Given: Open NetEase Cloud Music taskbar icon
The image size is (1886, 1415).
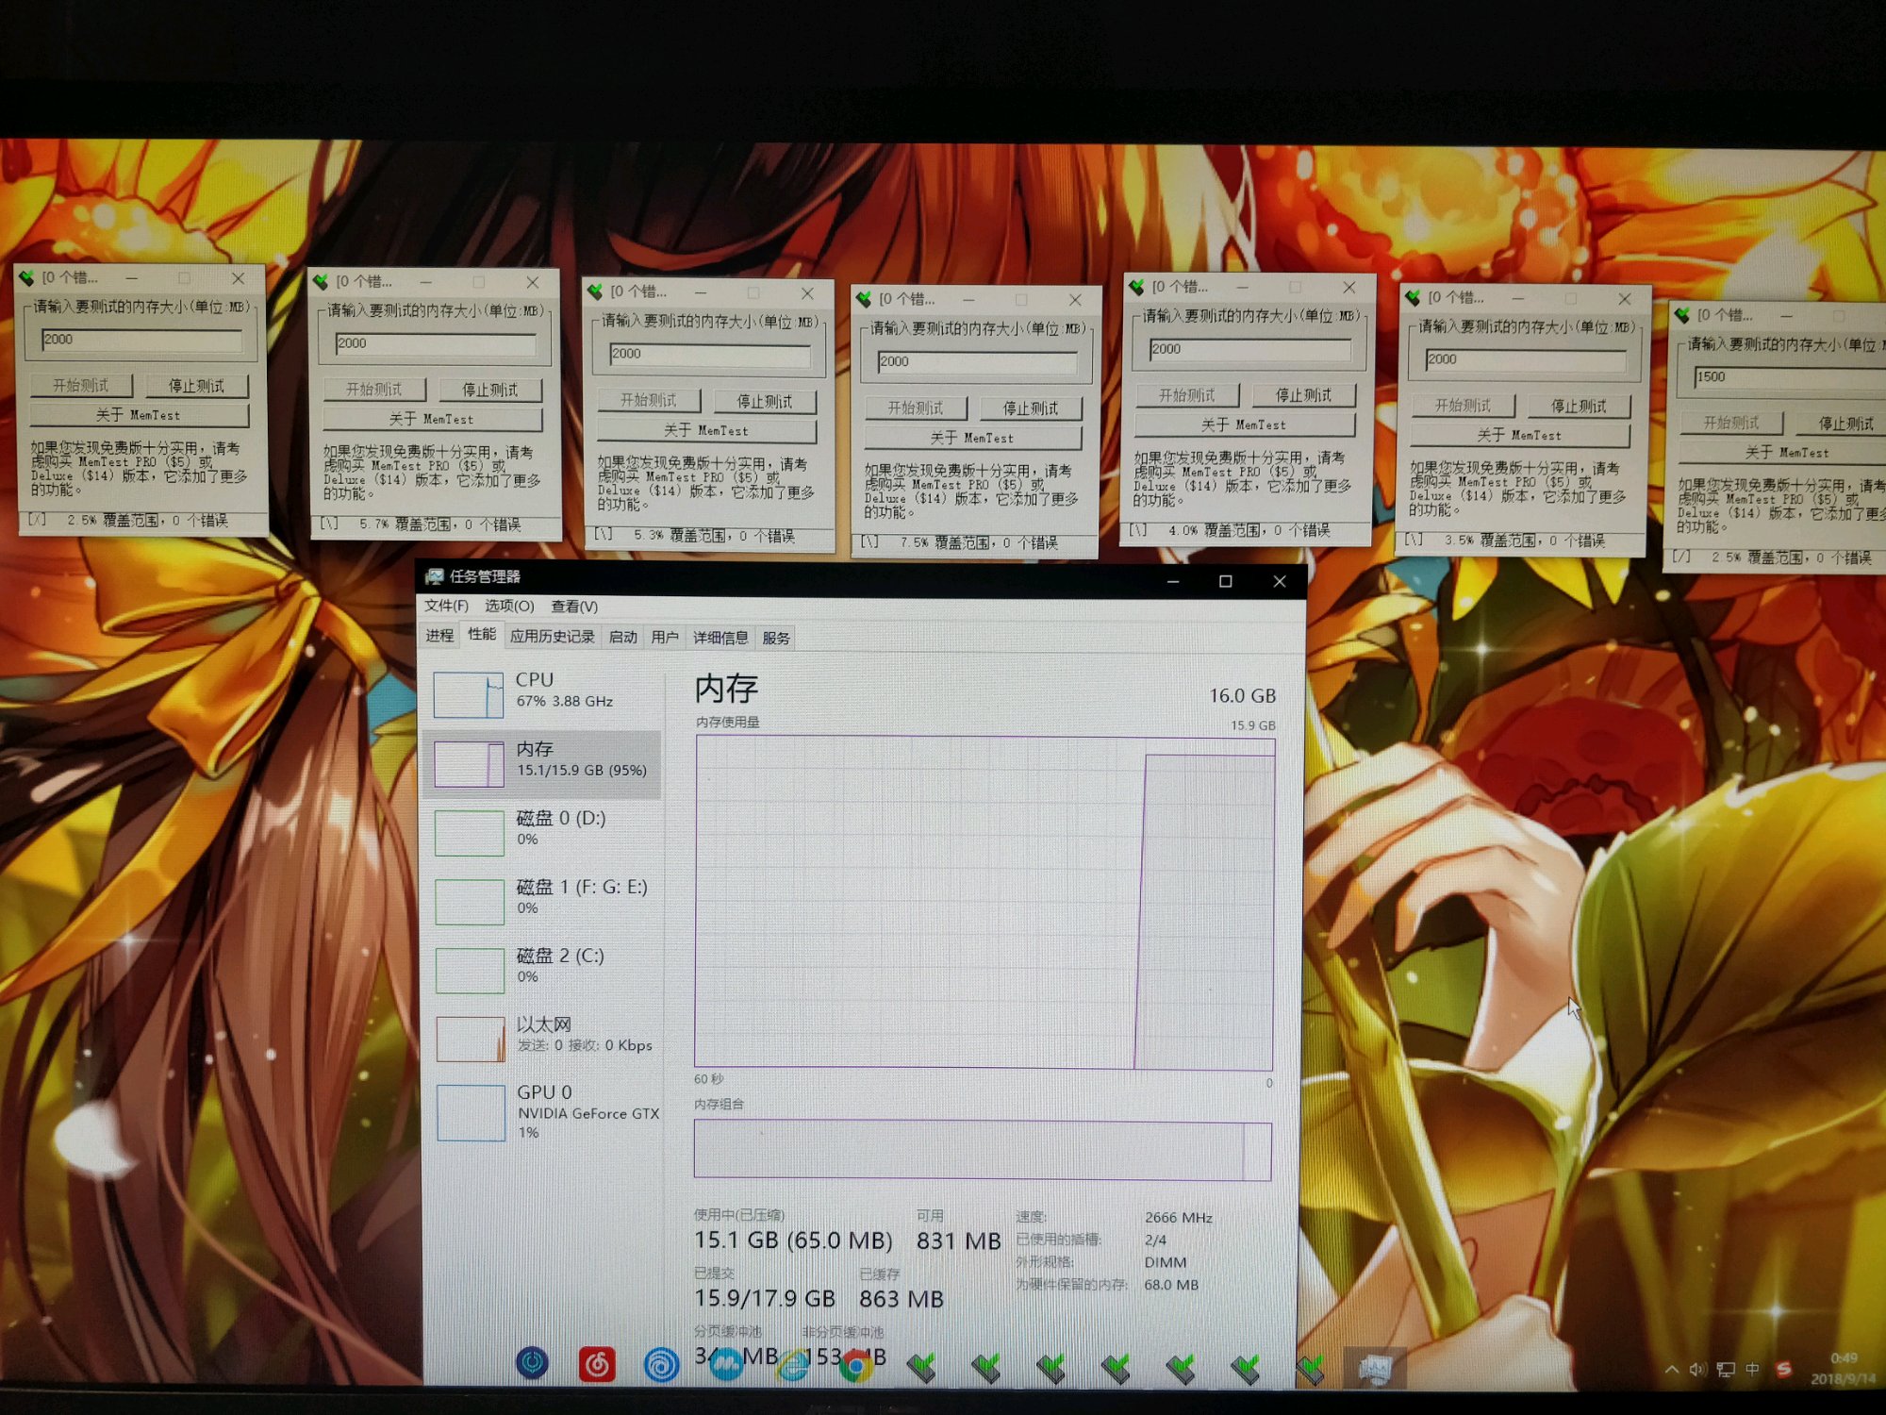Looking at the screenshot, I should tap(597, 1364).
